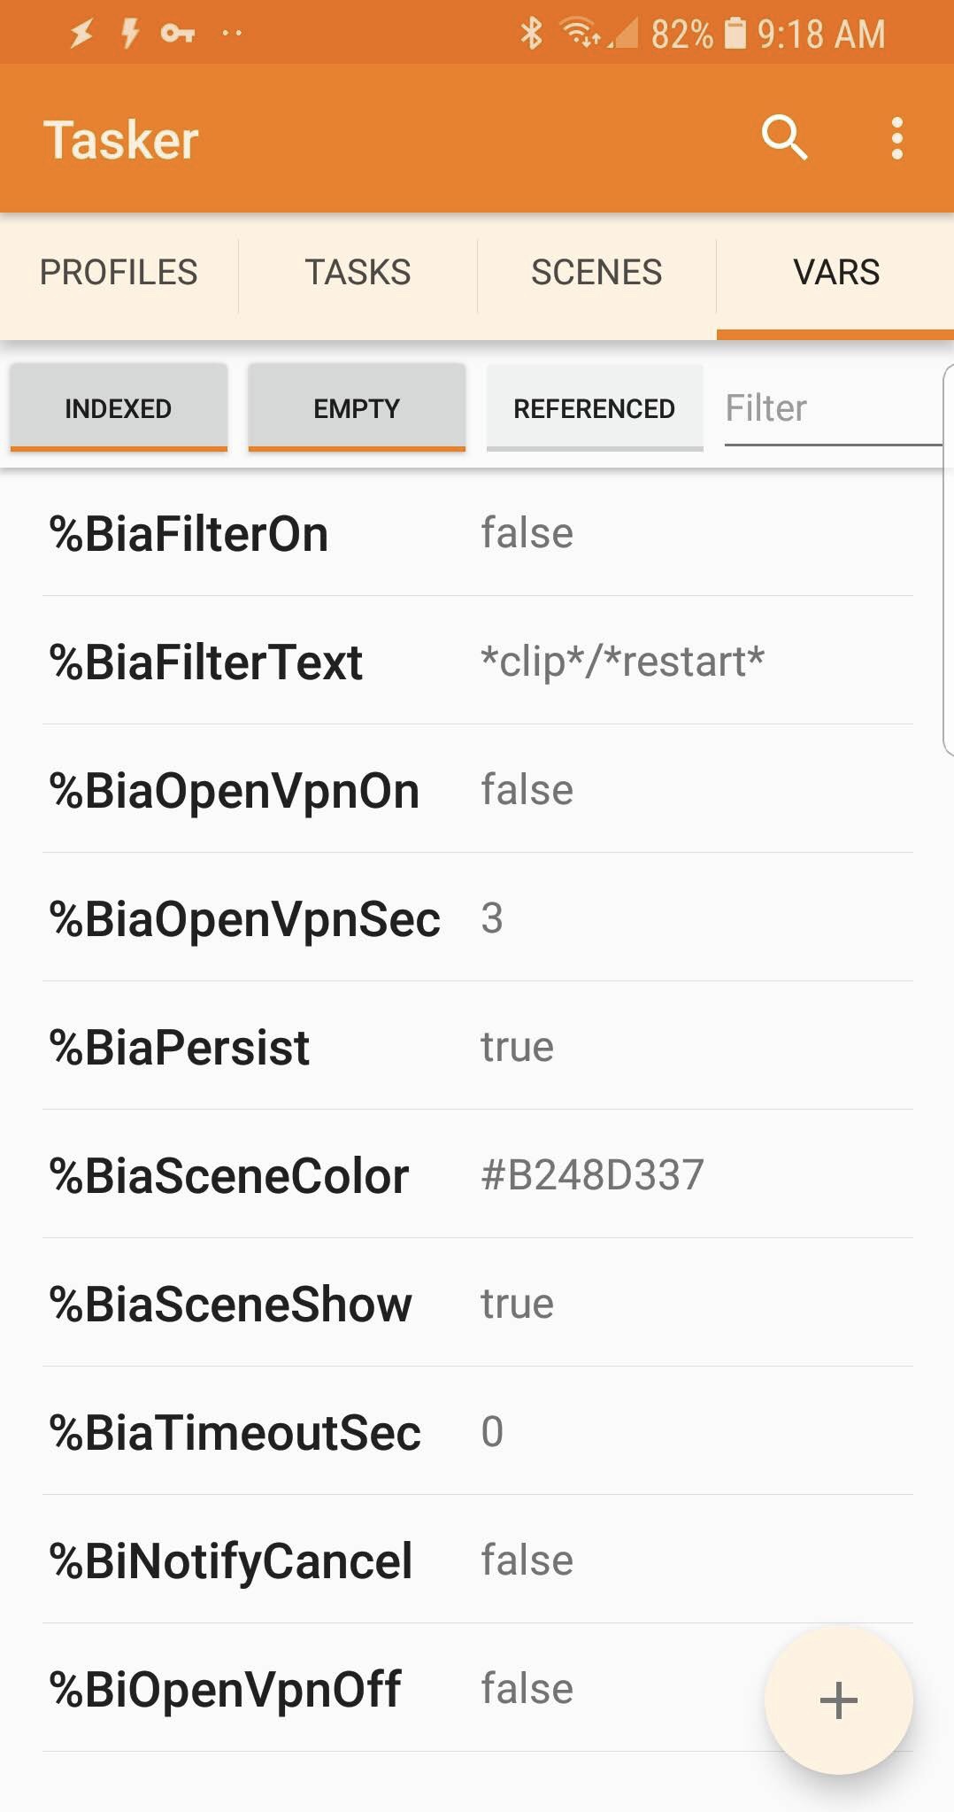Open the %BiaSceneColor variable with #B248D337
Viewport: 954px width, 1812px height.
(x=478, y=1174)
